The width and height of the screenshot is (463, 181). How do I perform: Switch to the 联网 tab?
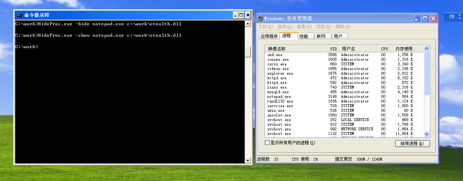click(323, 36)
